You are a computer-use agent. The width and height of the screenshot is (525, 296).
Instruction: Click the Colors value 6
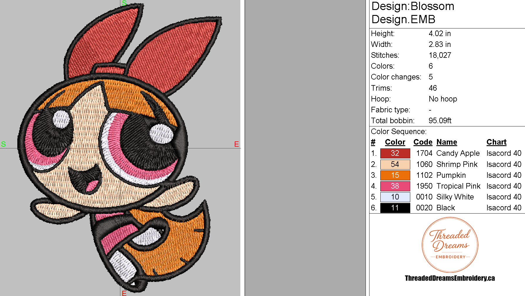point(431,66)
